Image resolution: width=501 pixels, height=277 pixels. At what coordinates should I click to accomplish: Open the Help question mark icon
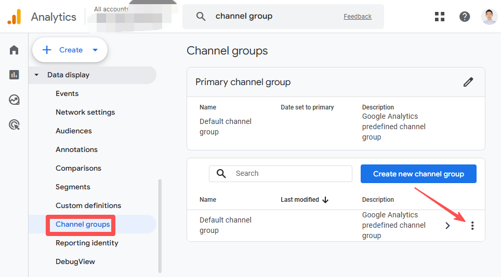tap(465, 17)
